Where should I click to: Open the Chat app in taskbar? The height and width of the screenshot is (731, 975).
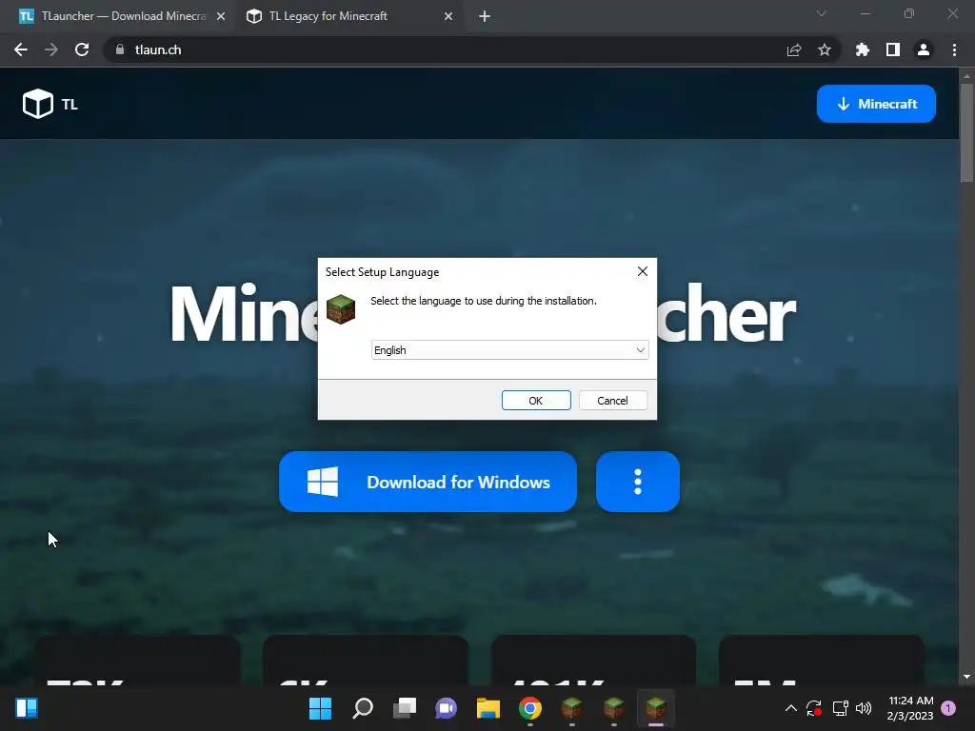point(447,708)
